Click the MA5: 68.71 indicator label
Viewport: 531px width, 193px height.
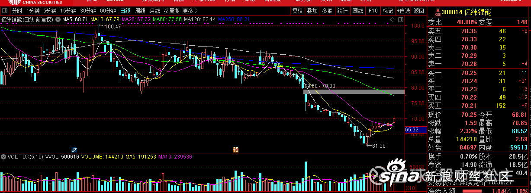[75, 19]
